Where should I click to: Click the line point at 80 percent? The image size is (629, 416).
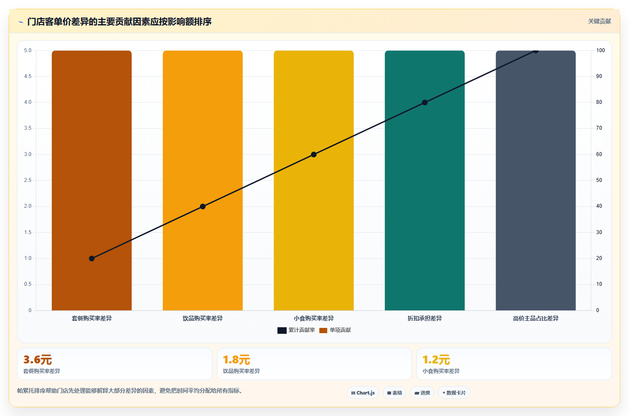[425, 103]
